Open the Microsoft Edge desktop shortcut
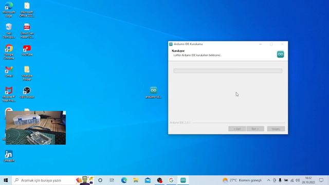Viewport: 329px width, 185px height. point(9,9)
